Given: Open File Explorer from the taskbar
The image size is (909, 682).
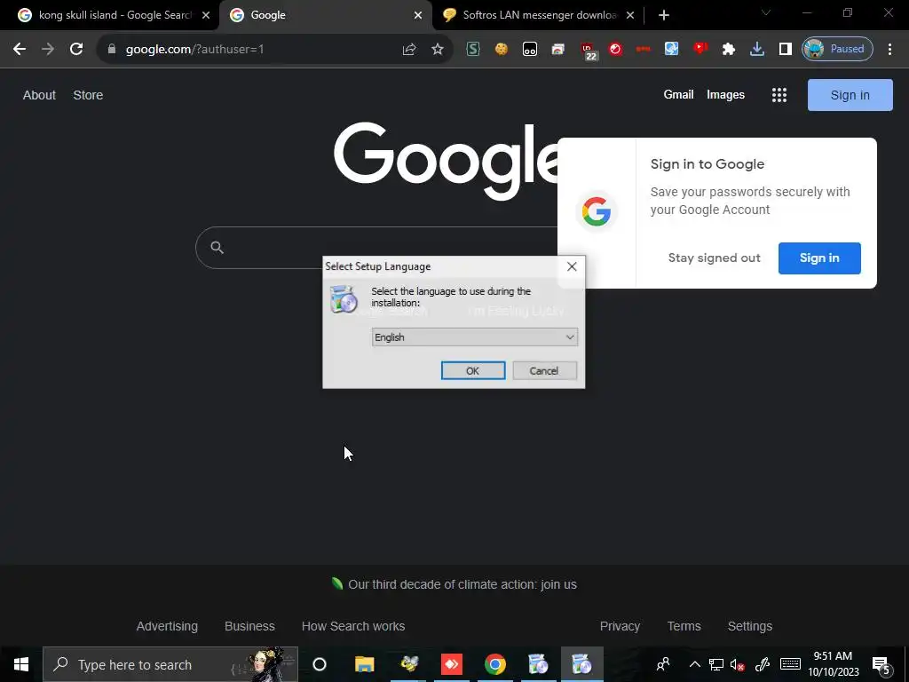Looking at the screenshot, I should click(x=365, y=664).
